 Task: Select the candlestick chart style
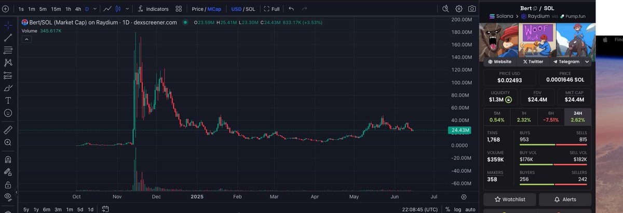coord(118,9)
